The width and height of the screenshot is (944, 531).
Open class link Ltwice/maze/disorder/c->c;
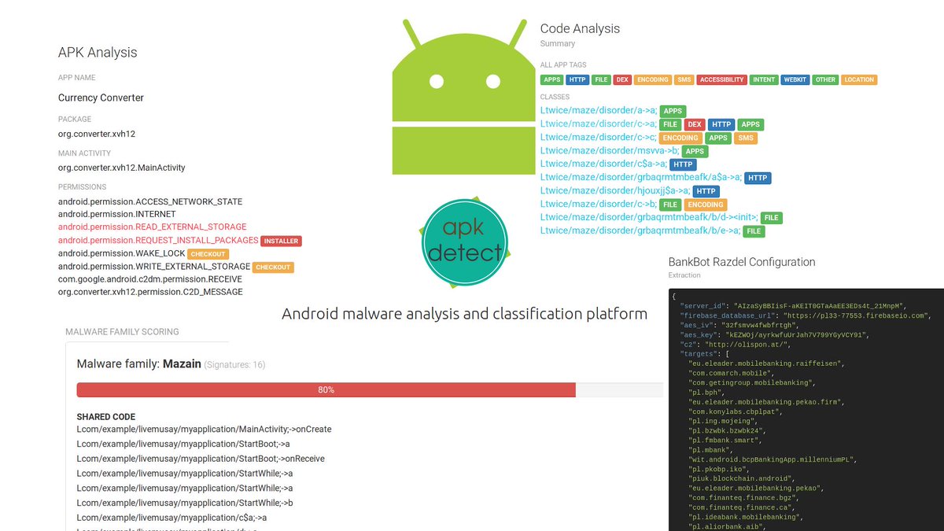(x=599, y=138)
